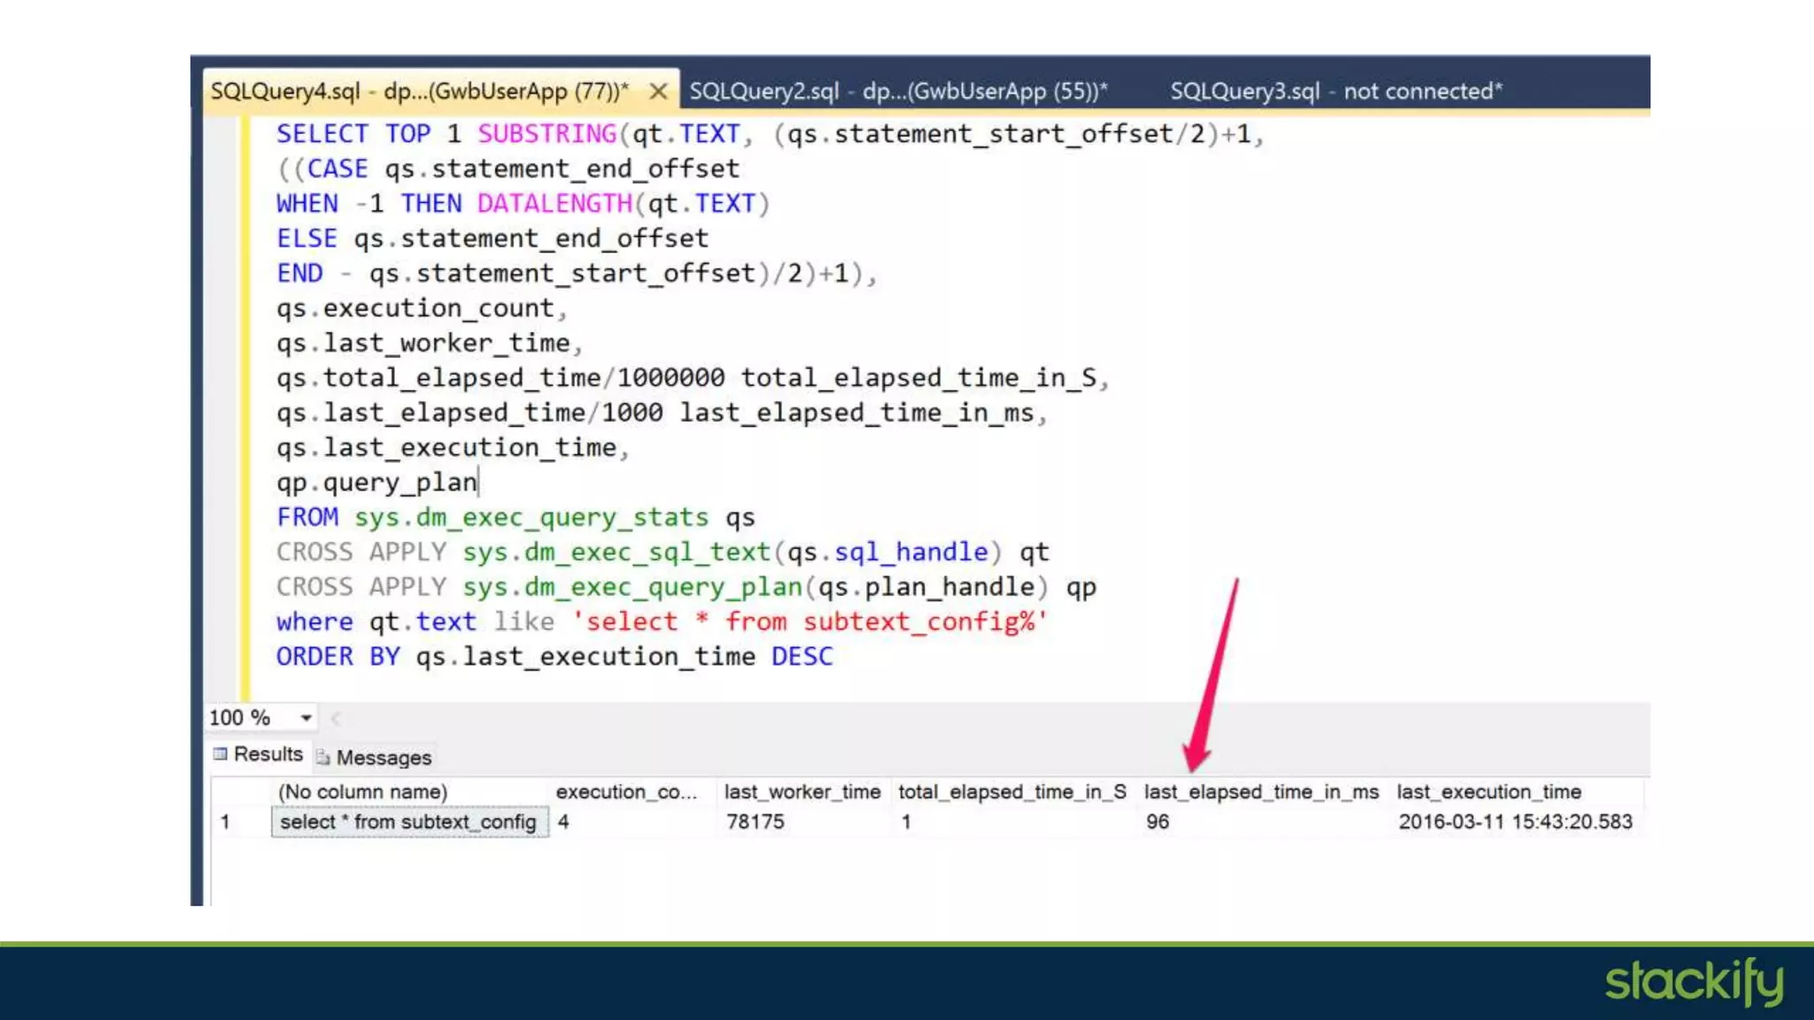Open the 100 % zoom dropdown arrow
The height and width of the screenshot is (1020, 1814).
pyautogui.click(x=306, y=718)
